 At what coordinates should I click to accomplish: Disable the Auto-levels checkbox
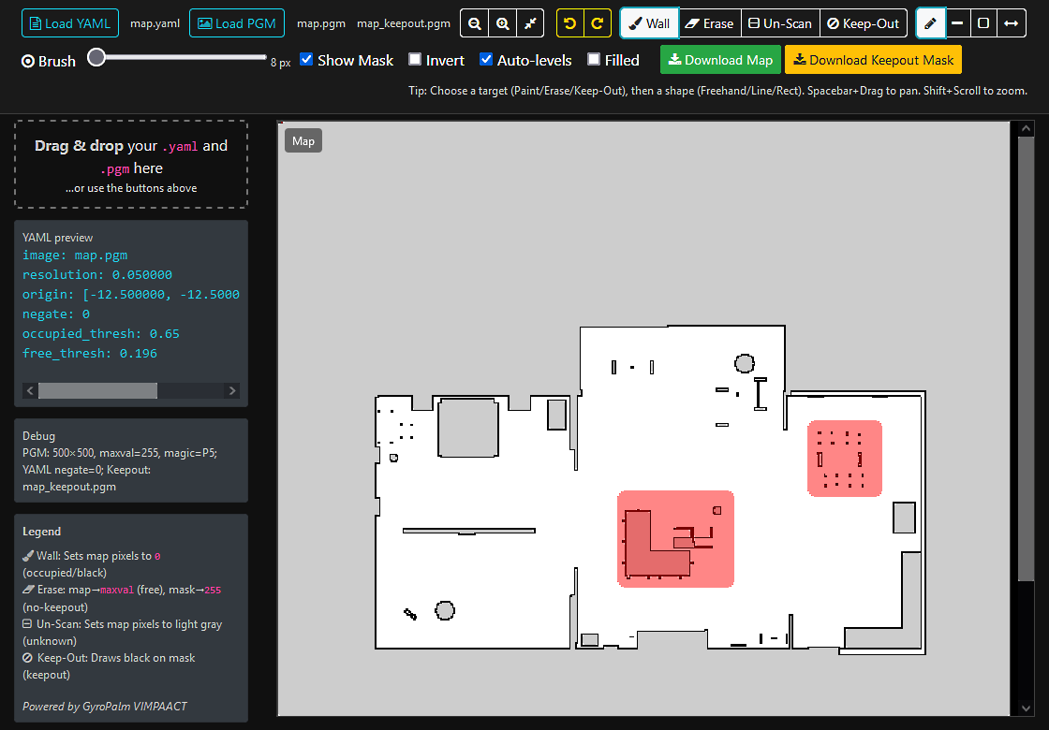486,59
